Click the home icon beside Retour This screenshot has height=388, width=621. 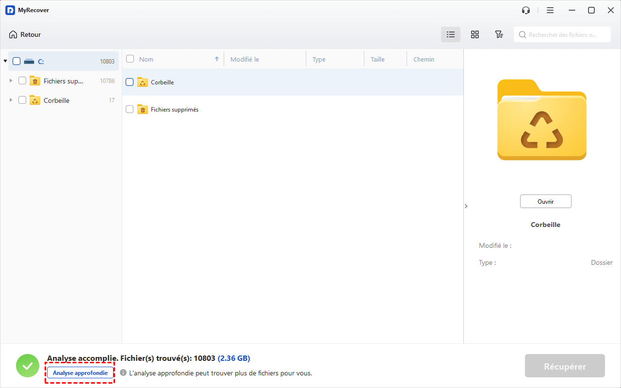point(13,34)
